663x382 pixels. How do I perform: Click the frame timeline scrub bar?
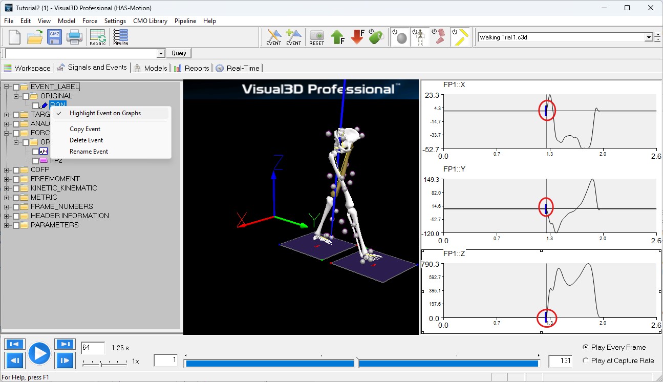tap(361, 363)
